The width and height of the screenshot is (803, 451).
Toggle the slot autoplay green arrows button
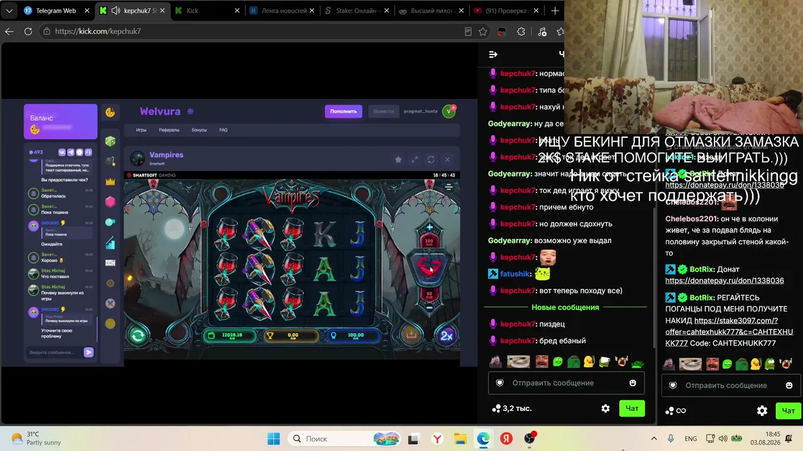click(138, 335)
